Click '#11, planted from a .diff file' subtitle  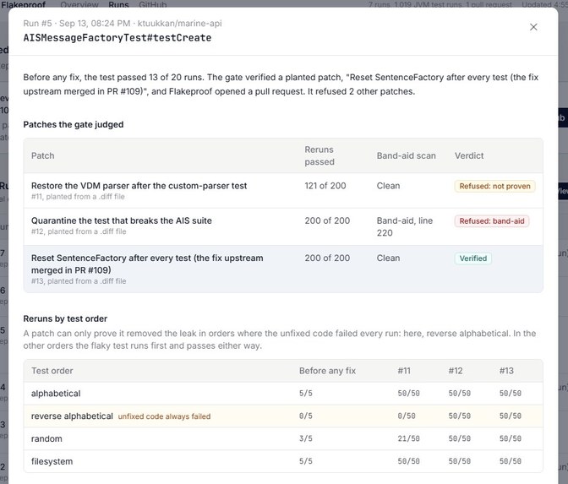(78, 197)
